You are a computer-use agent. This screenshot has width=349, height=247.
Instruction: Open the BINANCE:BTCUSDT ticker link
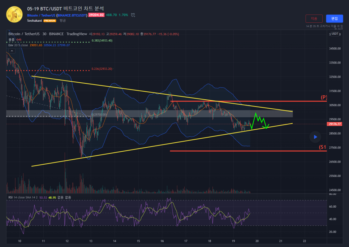[x=72, y=15]
